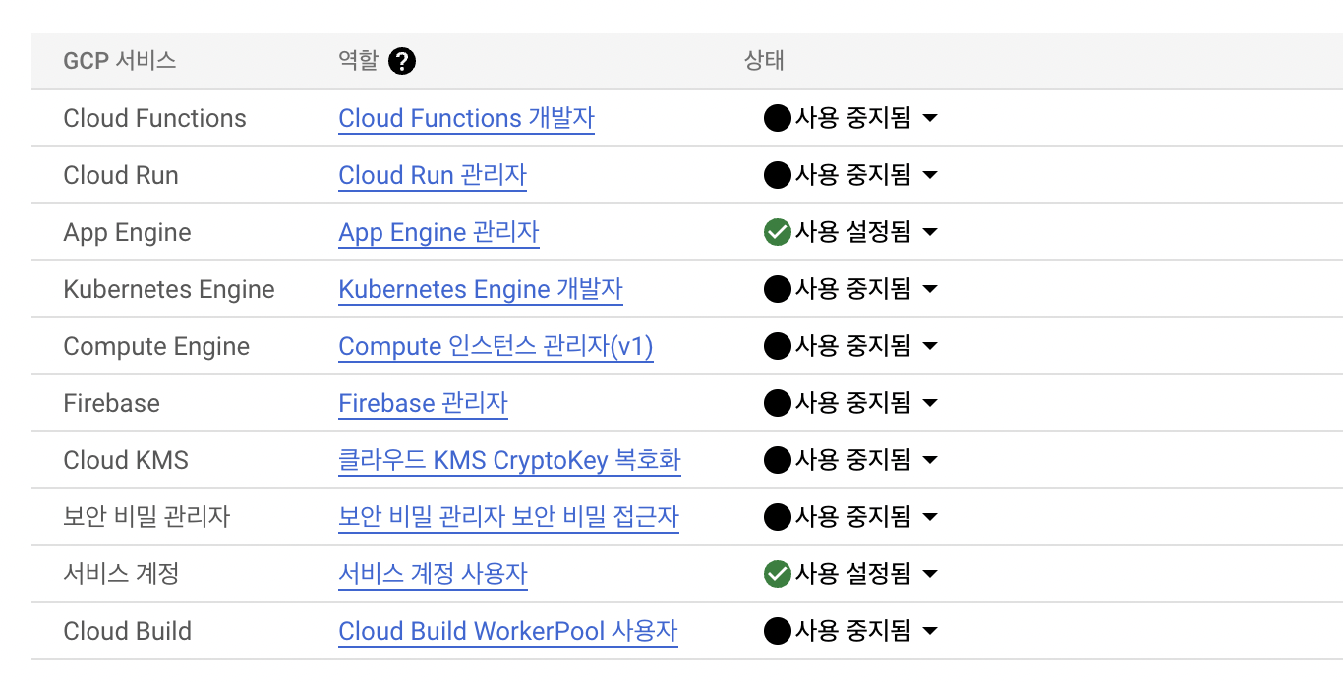Screen dimensions: 1343x682
Task: Select the Cloud Functions service name cell
Action: (x=155, y=119)
